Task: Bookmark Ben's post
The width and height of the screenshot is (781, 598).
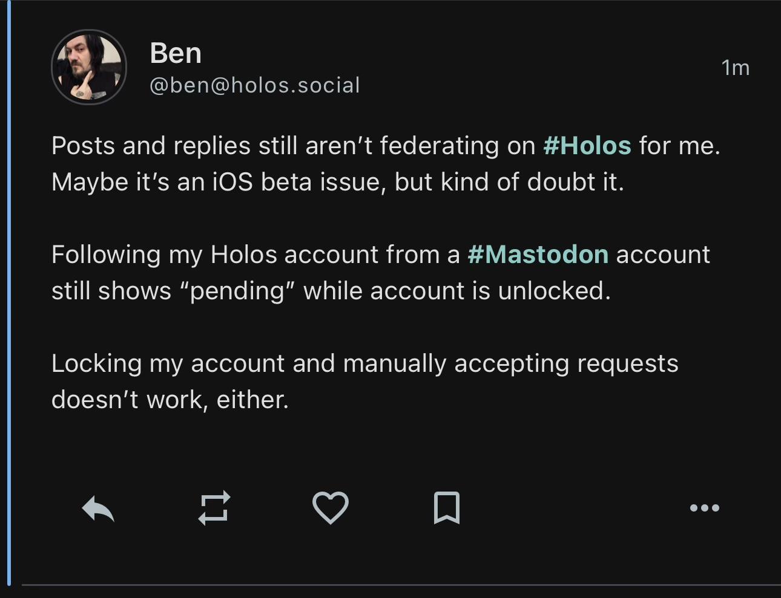Action: pyautogui.click(x=447, y=507)
